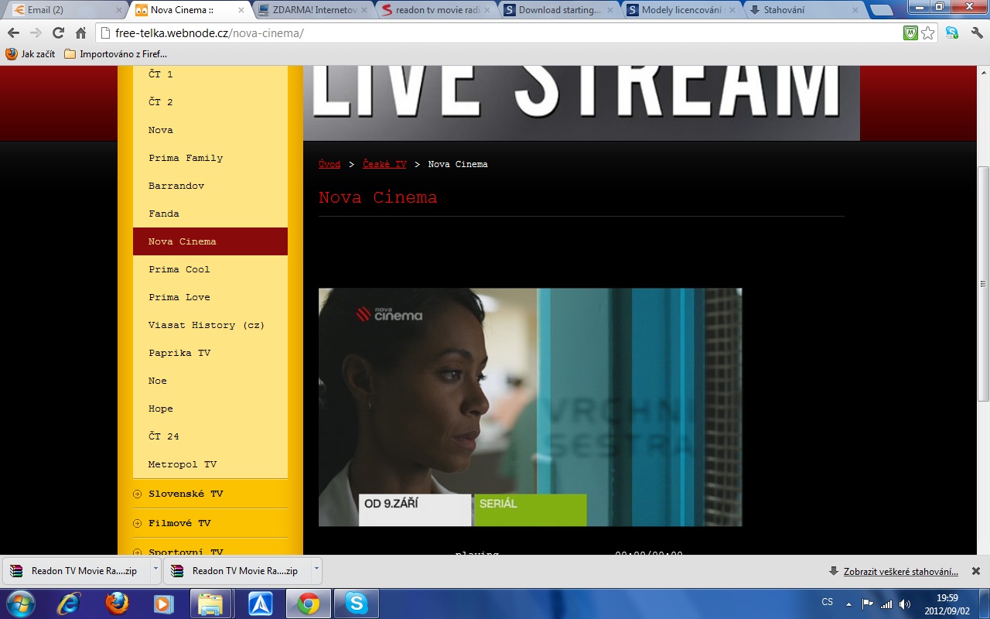Show hidden system tray icons
The height and width of the screenshot is (619, 990).
[848, 604]
